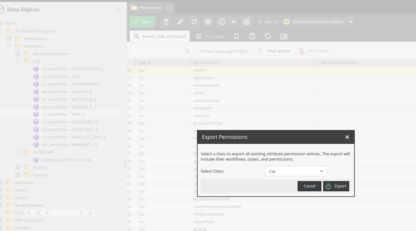Image resolution: width=416 pixels, height=231 pixels.
Task: Go to first page in Cars paging
Action: tap(38, 213)
